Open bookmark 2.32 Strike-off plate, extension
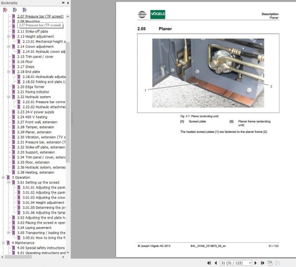The height and width of the screenshot is (267, 296). (41, 147)
